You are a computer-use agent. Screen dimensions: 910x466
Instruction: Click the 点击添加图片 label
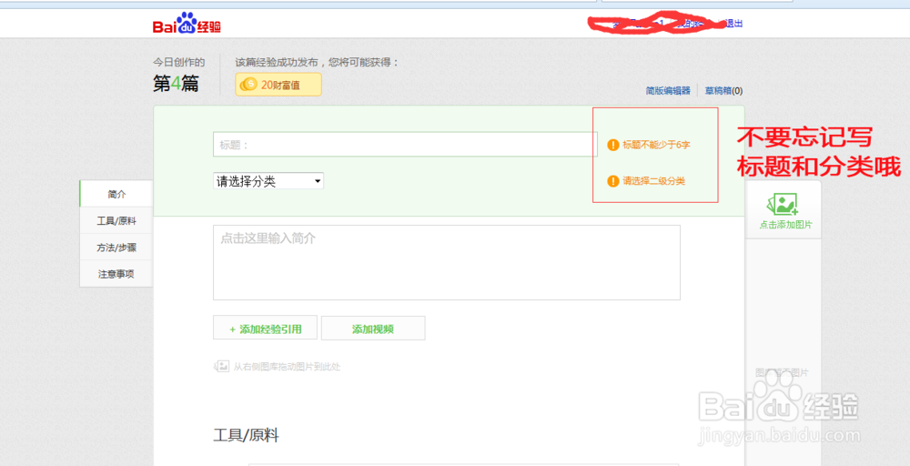(786, 225)
